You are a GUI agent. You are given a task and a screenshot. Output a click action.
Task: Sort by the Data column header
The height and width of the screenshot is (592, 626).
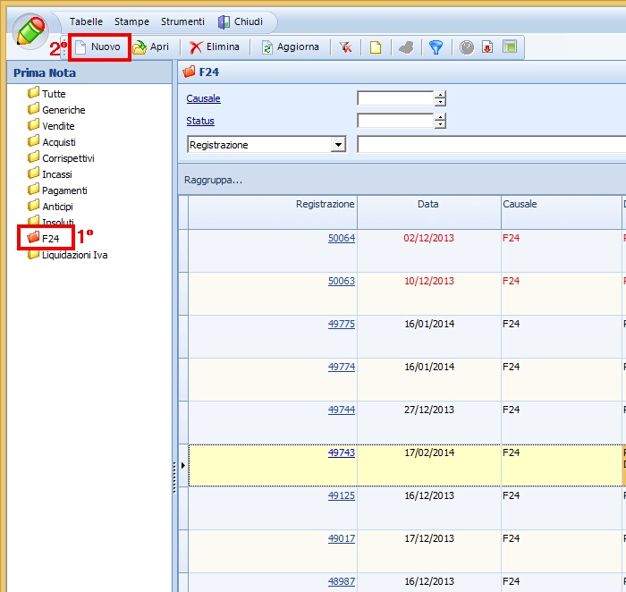click(x=428, y=204)
